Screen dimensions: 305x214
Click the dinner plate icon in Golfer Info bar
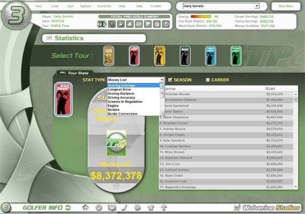[x=112, y=208]
